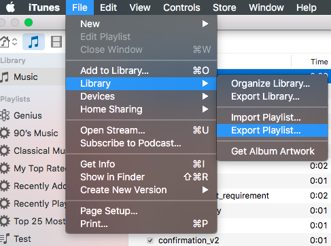Sort the song list by Time column
The width and height of the screenshot is (331, 246).
319,62
